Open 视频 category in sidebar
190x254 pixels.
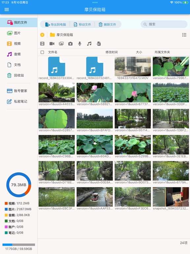pos(19,44)
